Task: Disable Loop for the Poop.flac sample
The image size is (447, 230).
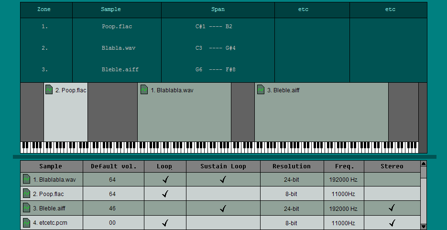Action: click(165, 194)
